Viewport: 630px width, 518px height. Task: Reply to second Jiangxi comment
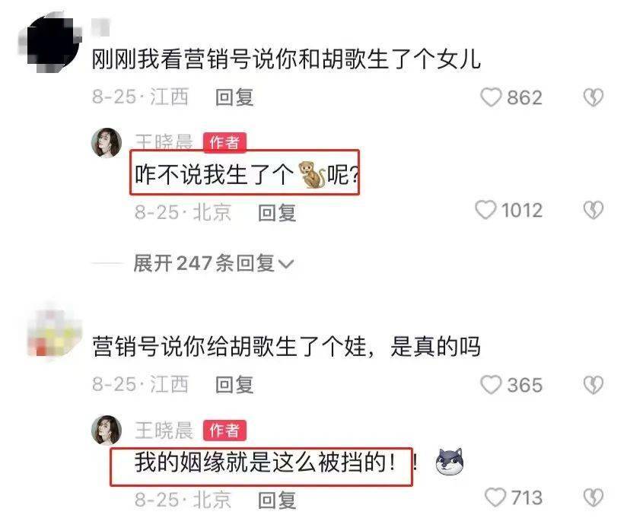coord(234,385)
